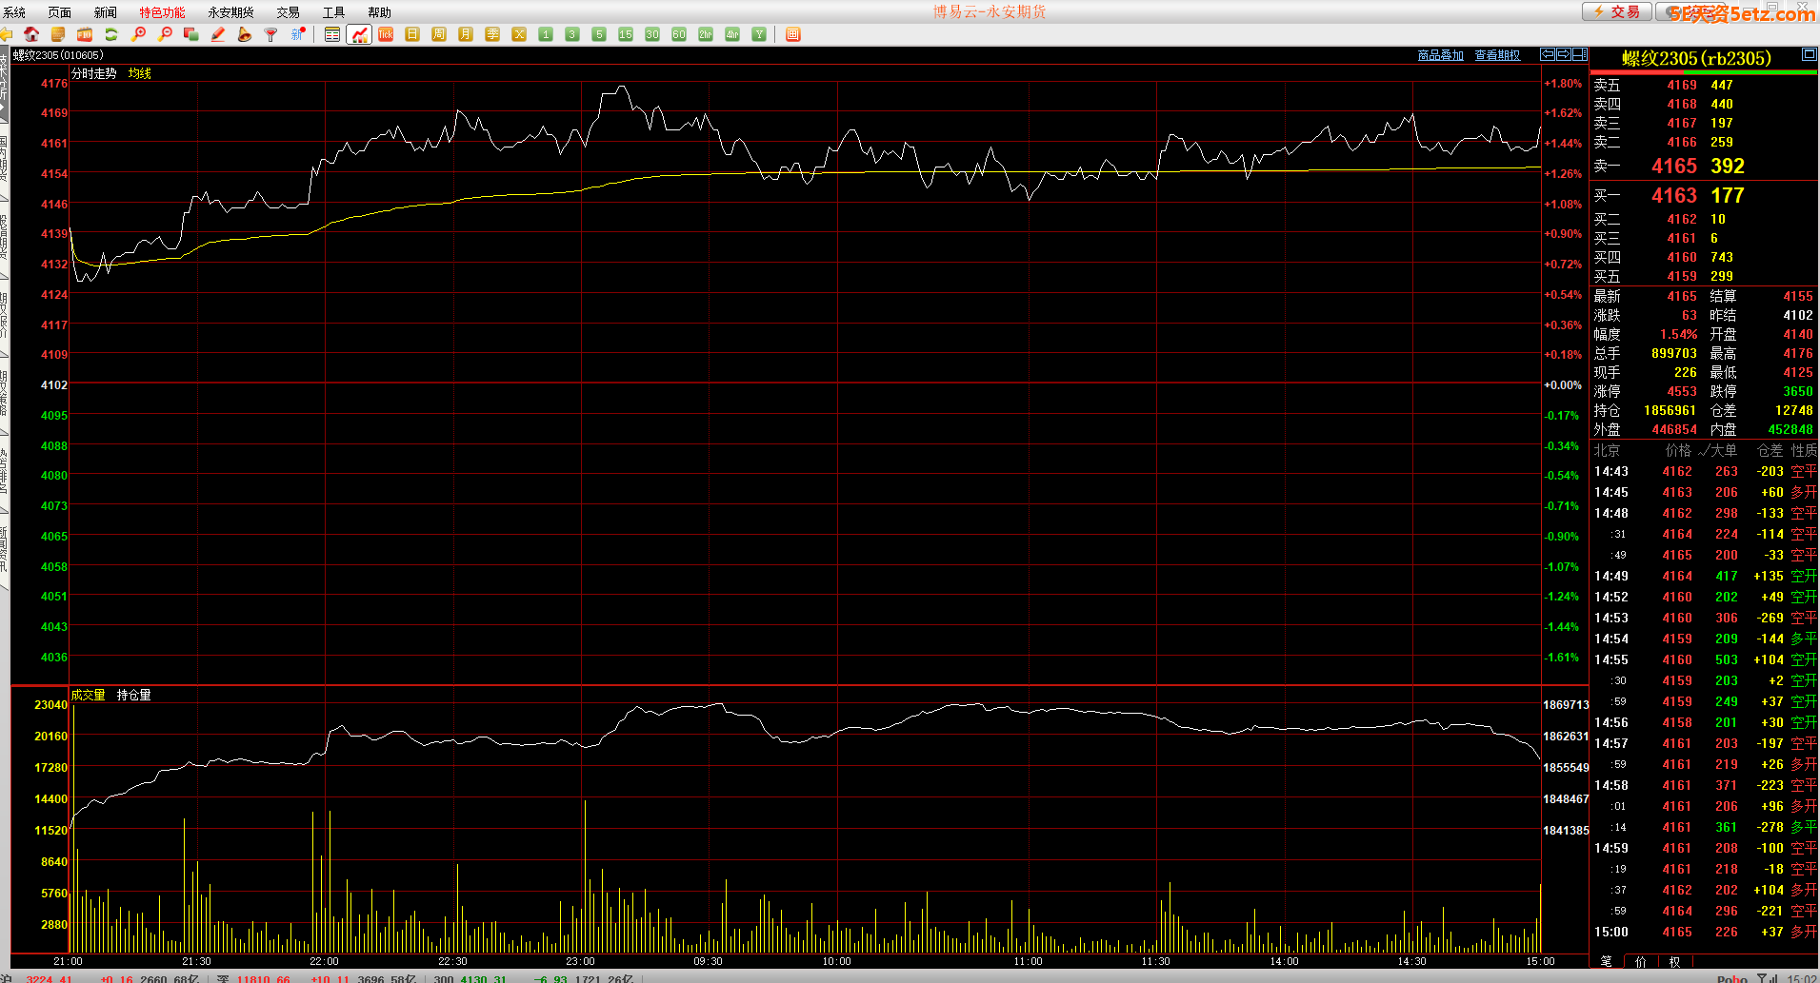Image resolution: width=1820 pixels, height=983 pixels.
Task: Click the 持仓量 indicator label
Action: [x=133, y=695]
